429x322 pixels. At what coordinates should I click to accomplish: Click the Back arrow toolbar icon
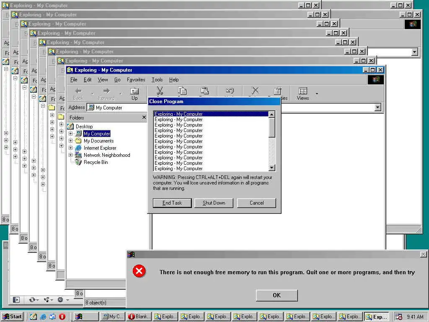pos(78,91)
